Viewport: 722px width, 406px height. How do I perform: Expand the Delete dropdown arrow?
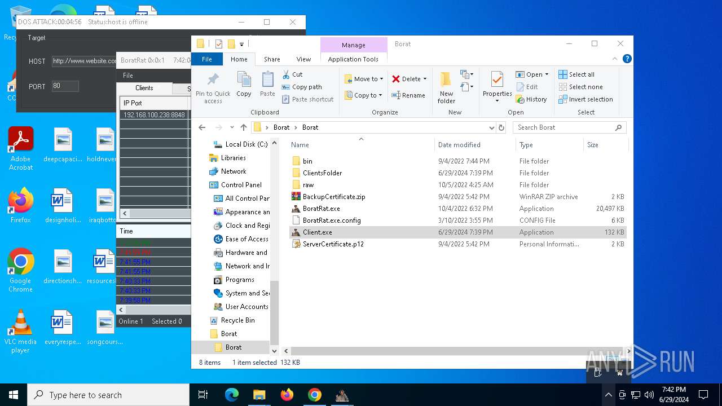click(x=425, y=79)
